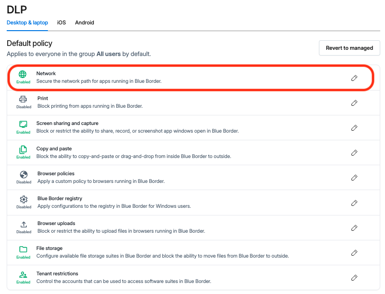Viewport: 385px width, 294px height.
Task: Edit the File storage pencil icon
Action: click(x=354, y=253)
